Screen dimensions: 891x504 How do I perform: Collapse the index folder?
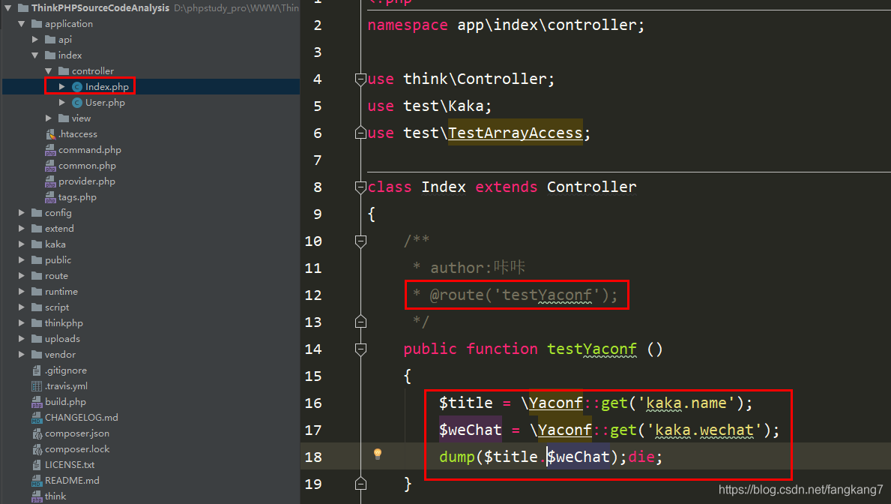point(35,55)
